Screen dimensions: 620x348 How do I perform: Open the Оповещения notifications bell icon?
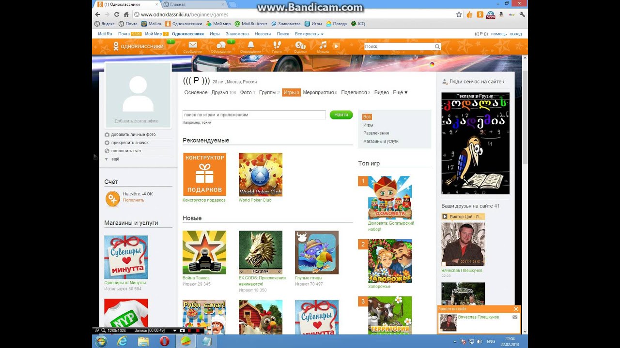tap(250, 45)
